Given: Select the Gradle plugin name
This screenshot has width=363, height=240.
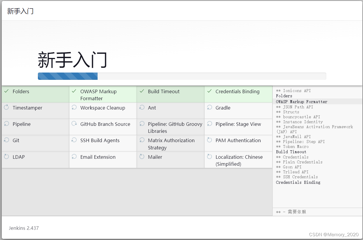Looking at the screenshot, I should [x=223, y=108].
